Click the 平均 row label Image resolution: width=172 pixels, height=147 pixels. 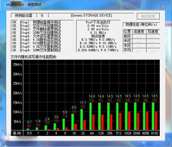[x=127, y=50]
